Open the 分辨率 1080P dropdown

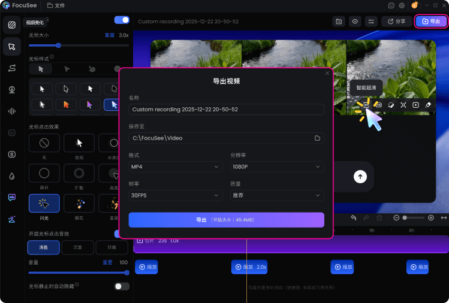point(277,166)
